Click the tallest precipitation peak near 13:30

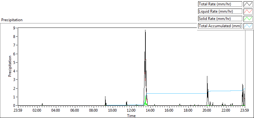pyautogui.click(x=145, y=30)
